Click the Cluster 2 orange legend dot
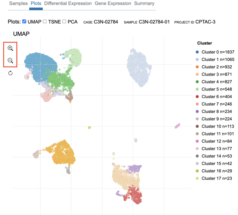This screenshot has height=215, width=238. point(197,67)
